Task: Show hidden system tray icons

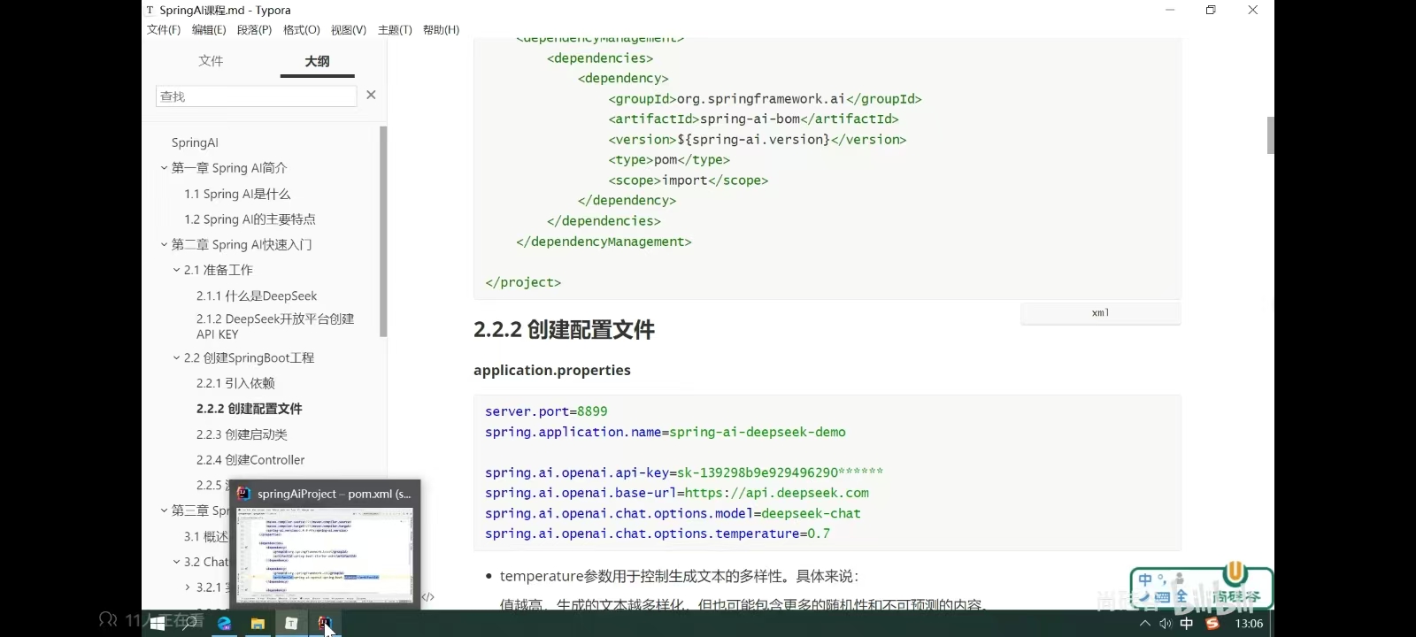Action: pos(1145,624)
